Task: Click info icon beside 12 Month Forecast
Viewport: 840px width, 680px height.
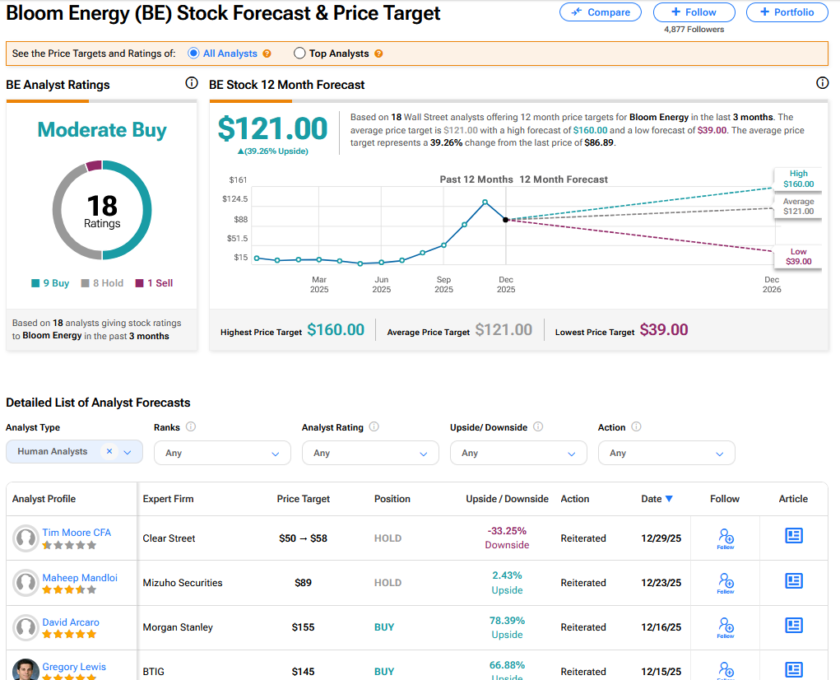Action: (x=822, y=83)
